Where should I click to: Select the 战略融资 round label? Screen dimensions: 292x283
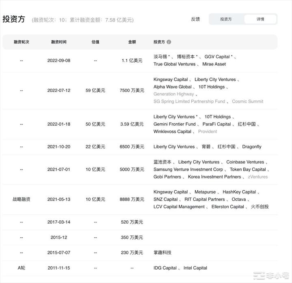22,200
